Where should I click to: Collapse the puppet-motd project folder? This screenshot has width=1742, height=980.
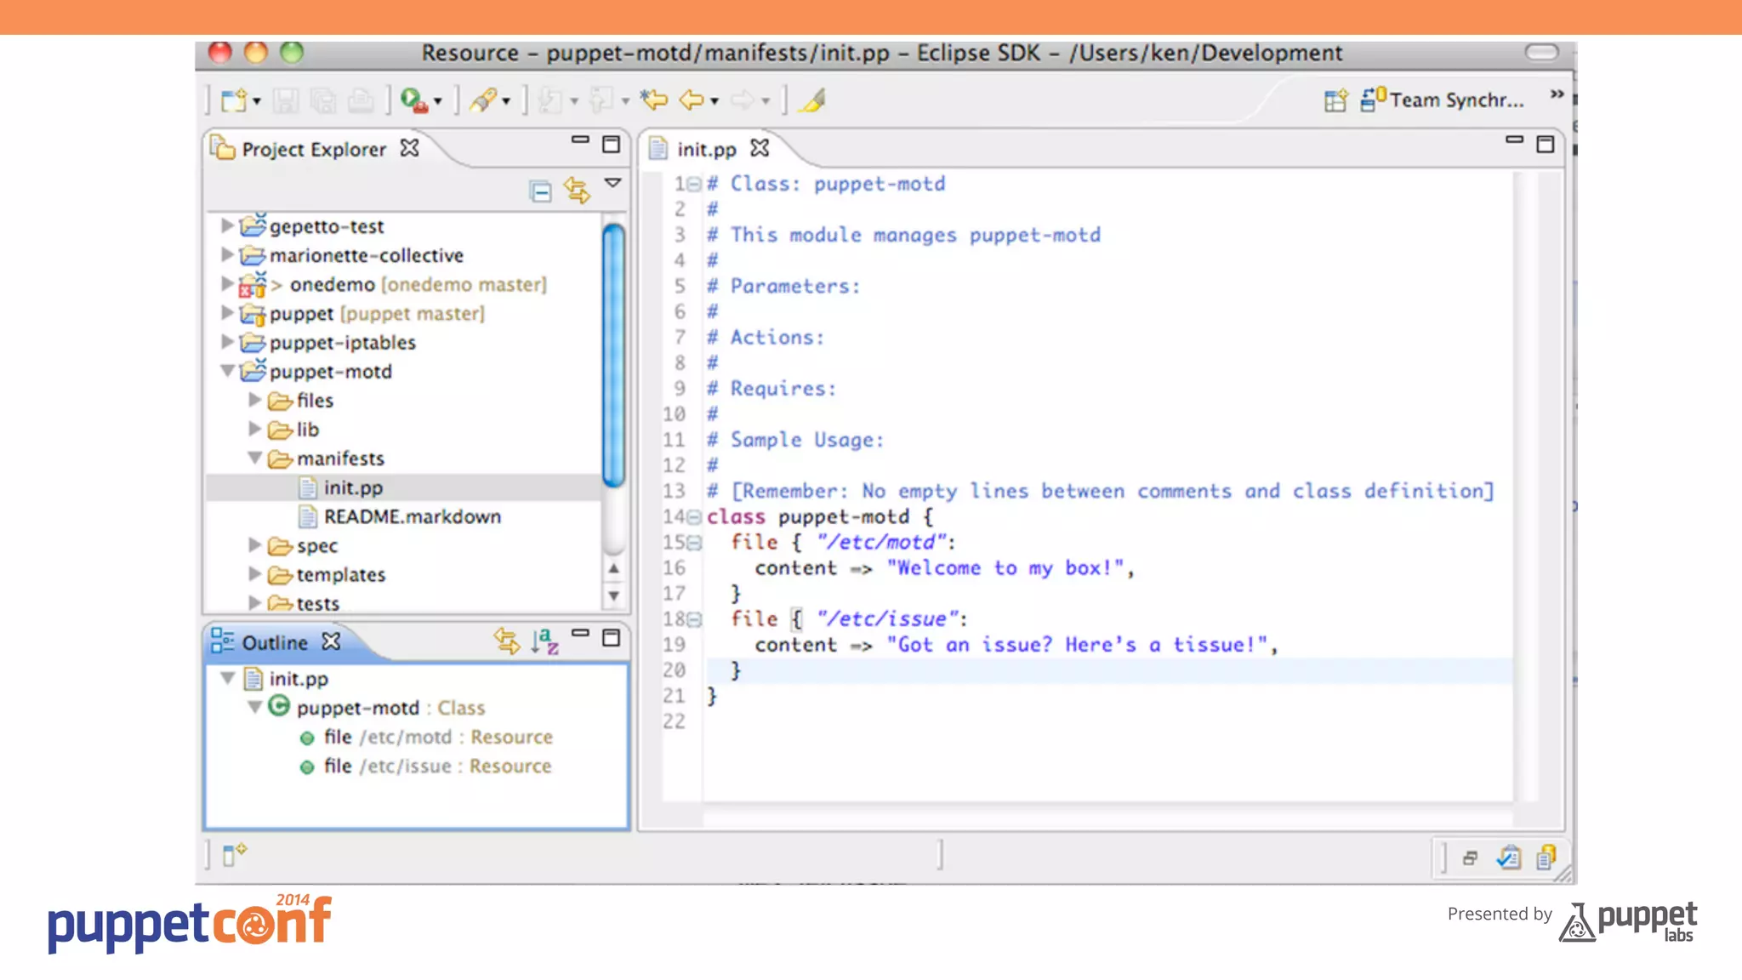[227, 371]
